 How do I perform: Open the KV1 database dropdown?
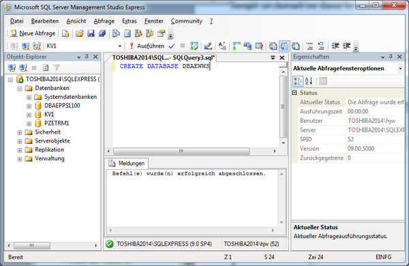(x=120, y=46)
